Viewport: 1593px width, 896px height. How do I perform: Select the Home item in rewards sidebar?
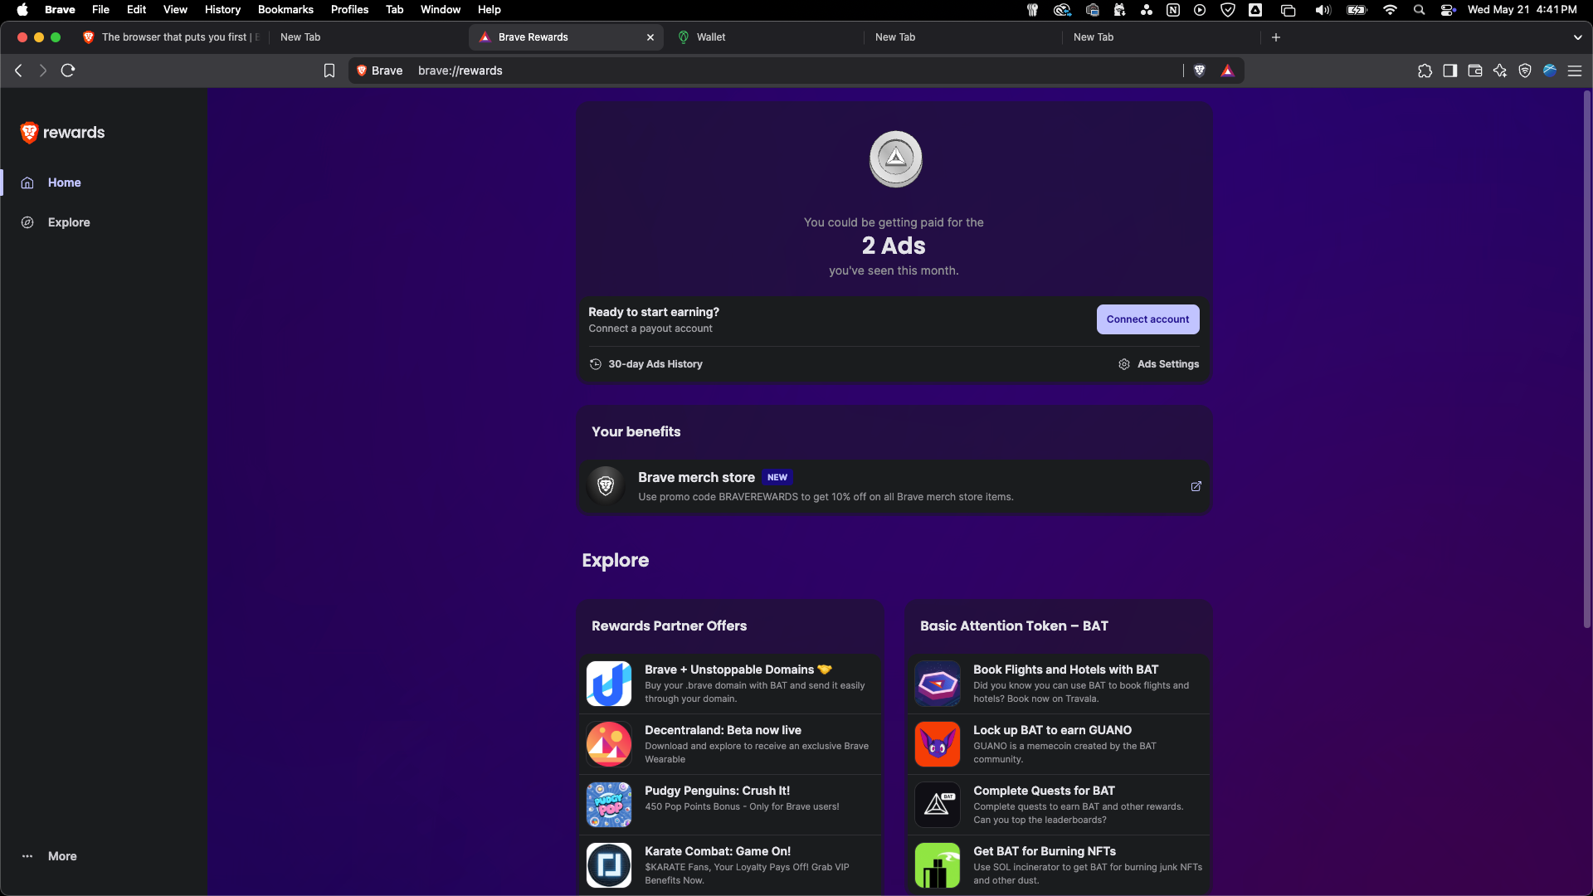coord(64,183)
